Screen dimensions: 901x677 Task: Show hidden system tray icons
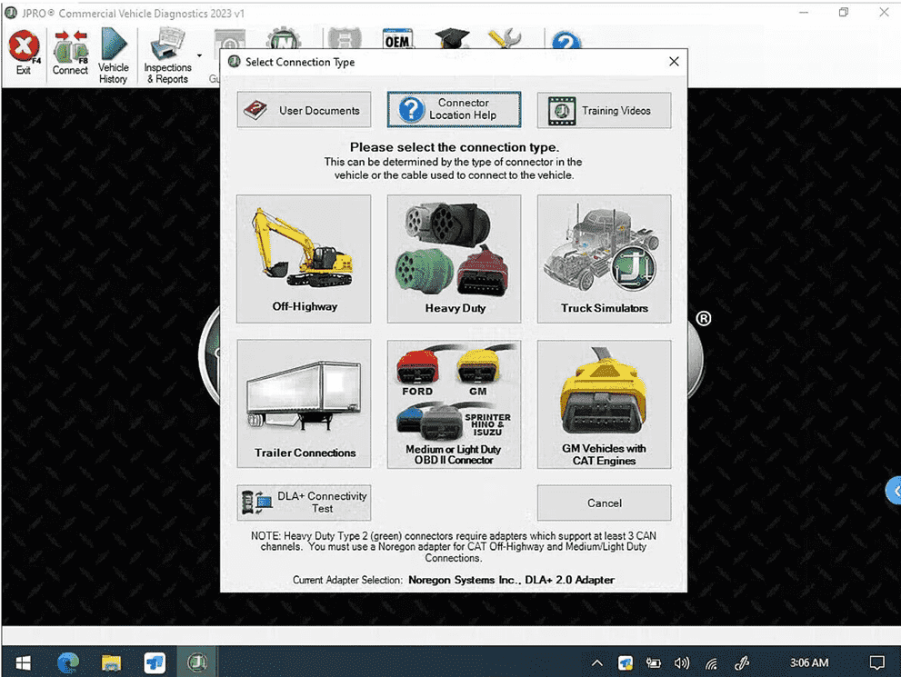597,663
